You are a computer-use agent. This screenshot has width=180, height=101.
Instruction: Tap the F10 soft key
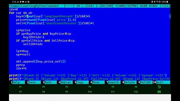pos(90,92)
